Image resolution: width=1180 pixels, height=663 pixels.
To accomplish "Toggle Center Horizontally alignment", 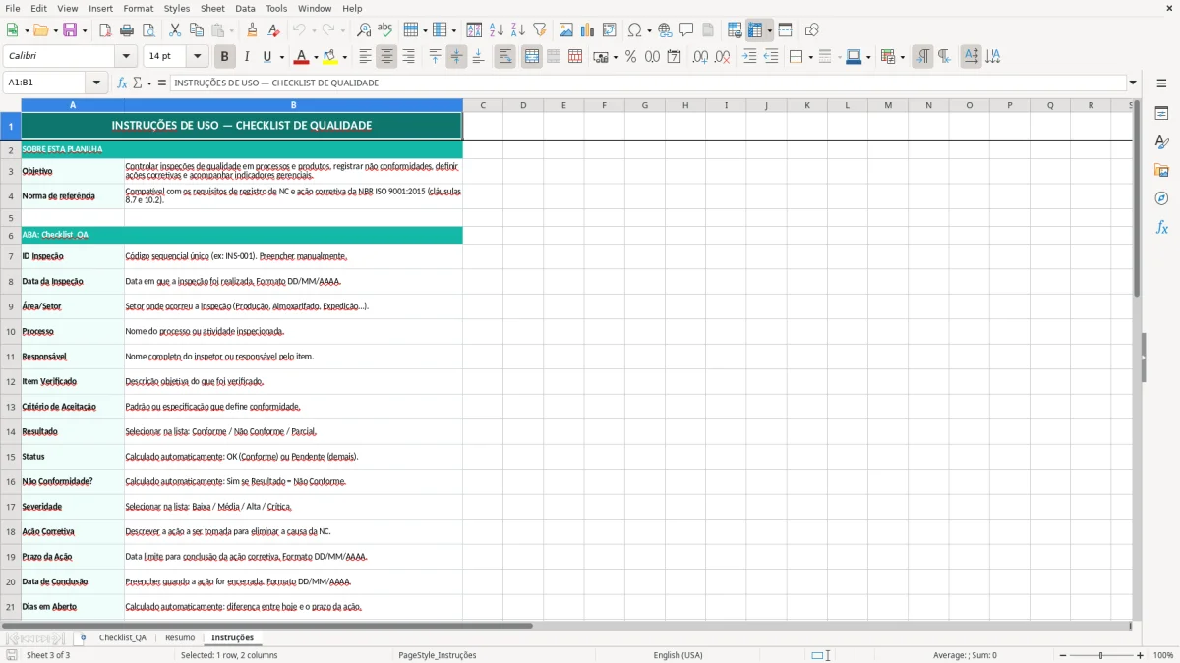I will [x=386, y=57].
